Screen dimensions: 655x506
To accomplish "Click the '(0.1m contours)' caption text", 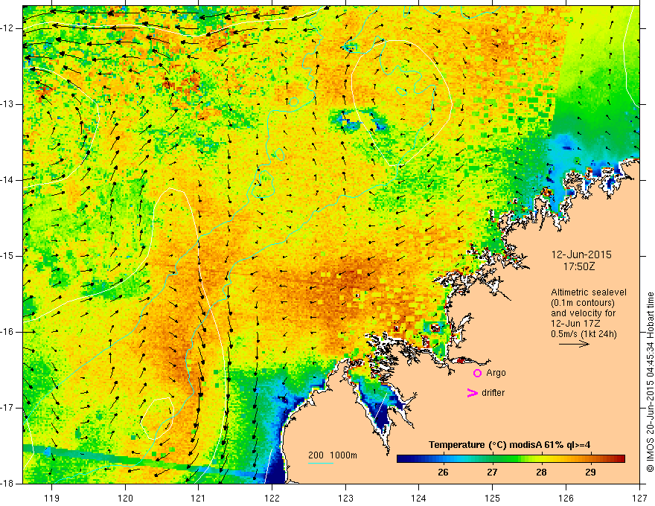I will tap(583, 303).
